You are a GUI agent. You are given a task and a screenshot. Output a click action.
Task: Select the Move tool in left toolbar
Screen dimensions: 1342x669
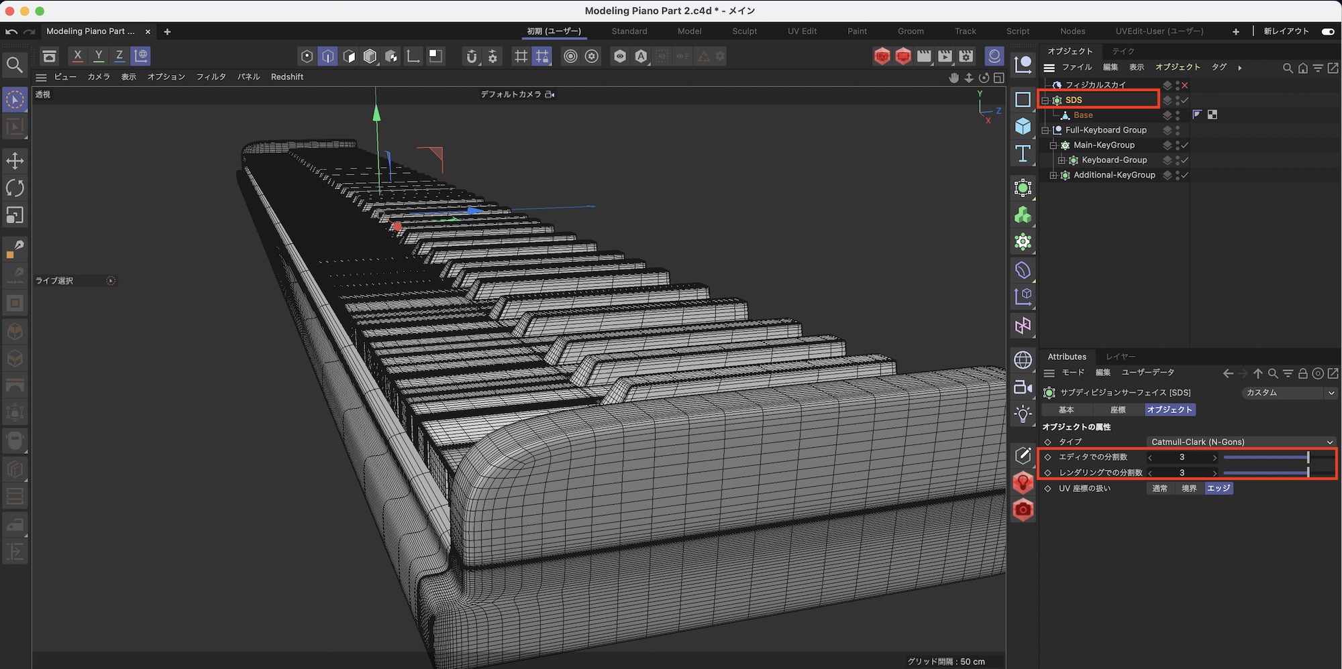[15, 161]
